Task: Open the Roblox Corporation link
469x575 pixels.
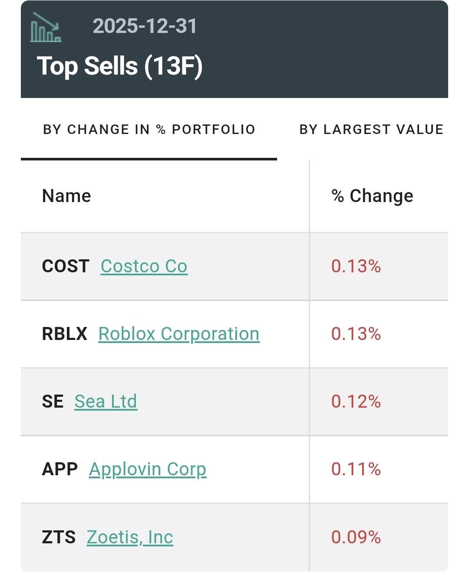Action: 179,334
